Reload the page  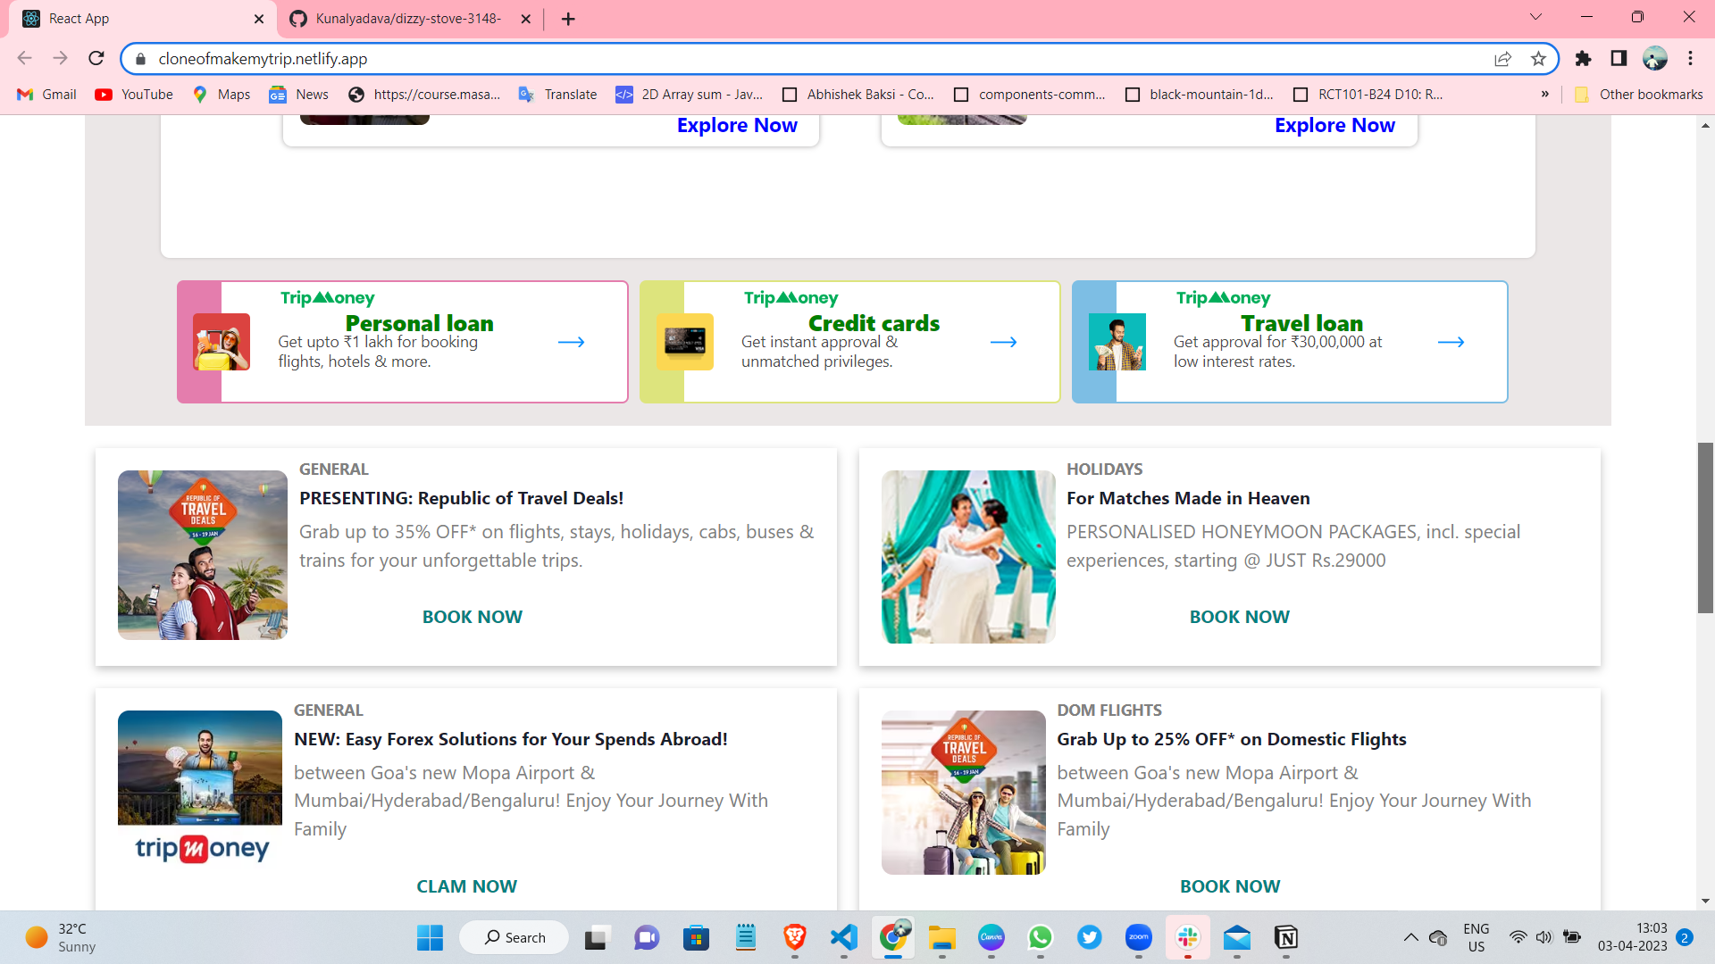point(96,59)
